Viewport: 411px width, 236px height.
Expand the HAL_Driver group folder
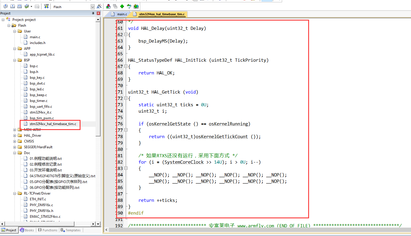[x=15, y=136]
